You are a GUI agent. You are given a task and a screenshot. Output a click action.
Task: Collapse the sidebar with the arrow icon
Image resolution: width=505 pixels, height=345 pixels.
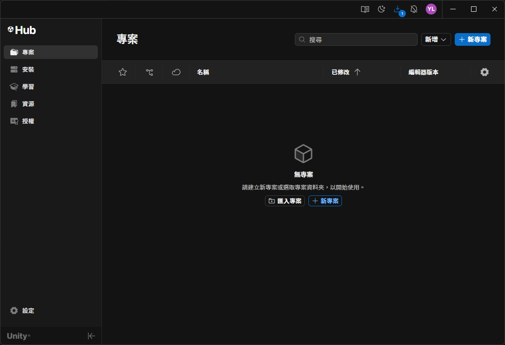tap(91, 335)
